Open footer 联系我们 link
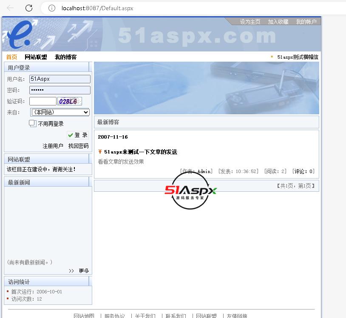This screenshot has width=346, height=318. click(x=176, y=315)
